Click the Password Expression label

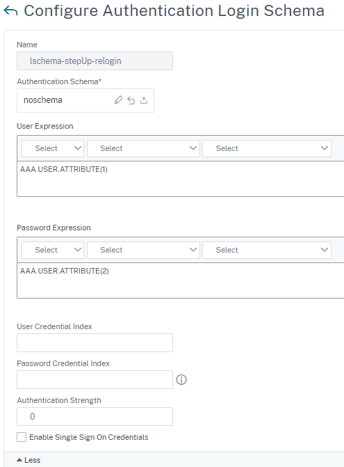[x=54, y=228]
